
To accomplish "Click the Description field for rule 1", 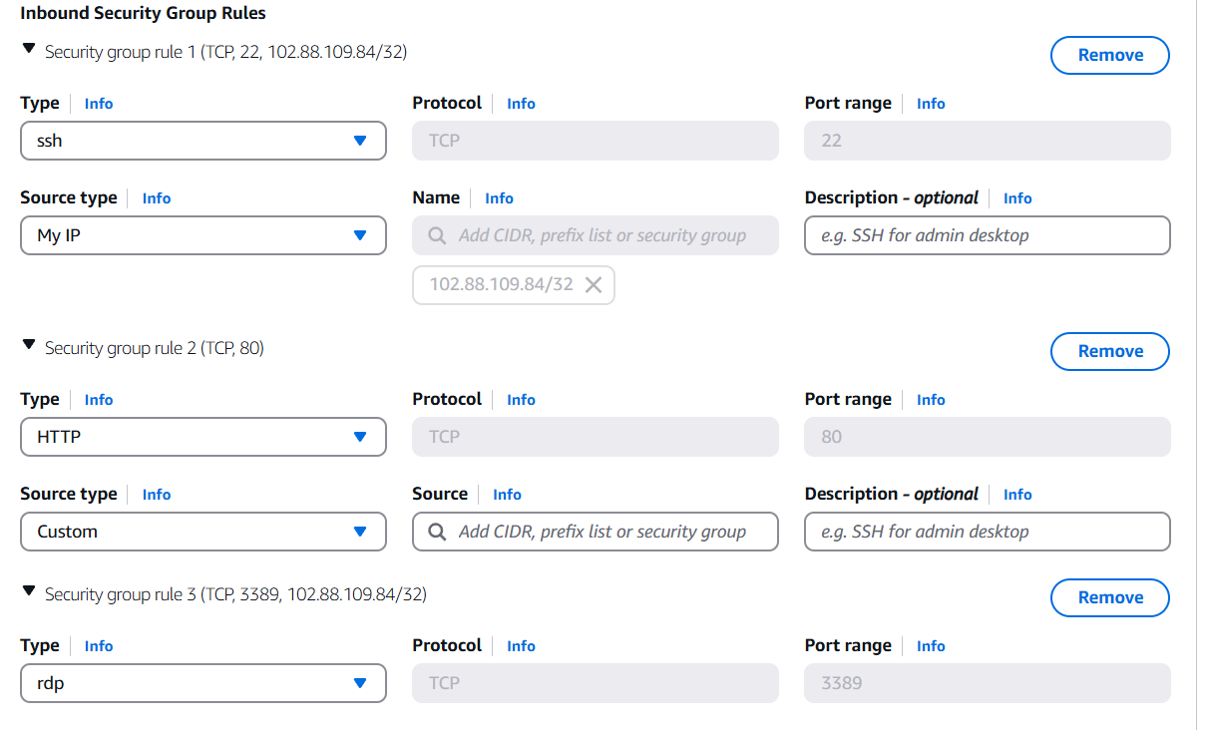I will pyautogui.click(x=988, y=235).
